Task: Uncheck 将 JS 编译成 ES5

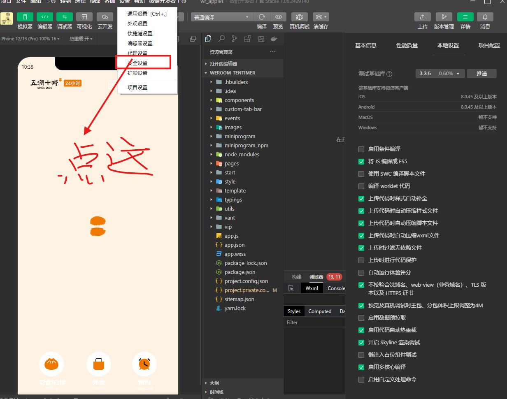Action: tap(361, 161)
